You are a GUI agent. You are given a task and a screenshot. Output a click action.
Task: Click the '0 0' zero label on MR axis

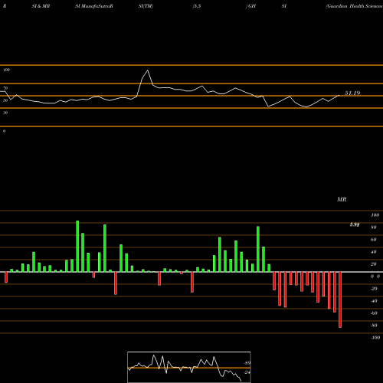tap(375, 277)
